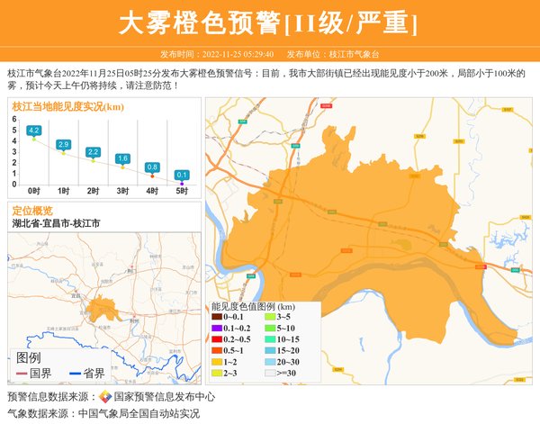
Task: Click the 大雾橙色预警 title banner
Action: (269, 23)
